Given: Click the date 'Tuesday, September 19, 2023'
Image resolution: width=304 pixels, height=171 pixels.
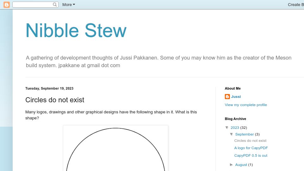Looking at the screenshot, I should (x=49, y=88).
